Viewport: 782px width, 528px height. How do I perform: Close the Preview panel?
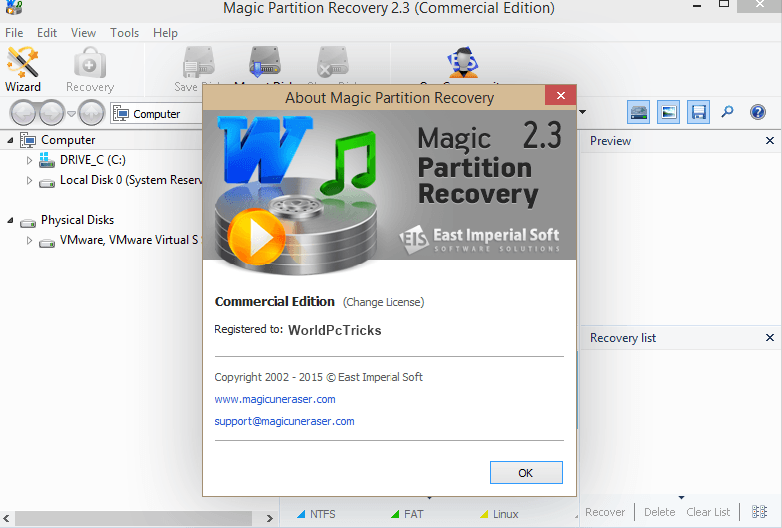click(x=770, y=141)
